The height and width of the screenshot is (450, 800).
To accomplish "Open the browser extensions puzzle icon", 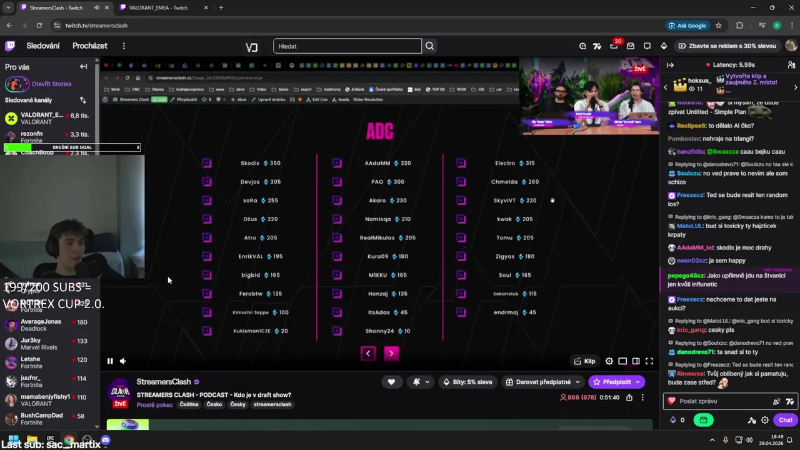I will [x=740, y=26].
